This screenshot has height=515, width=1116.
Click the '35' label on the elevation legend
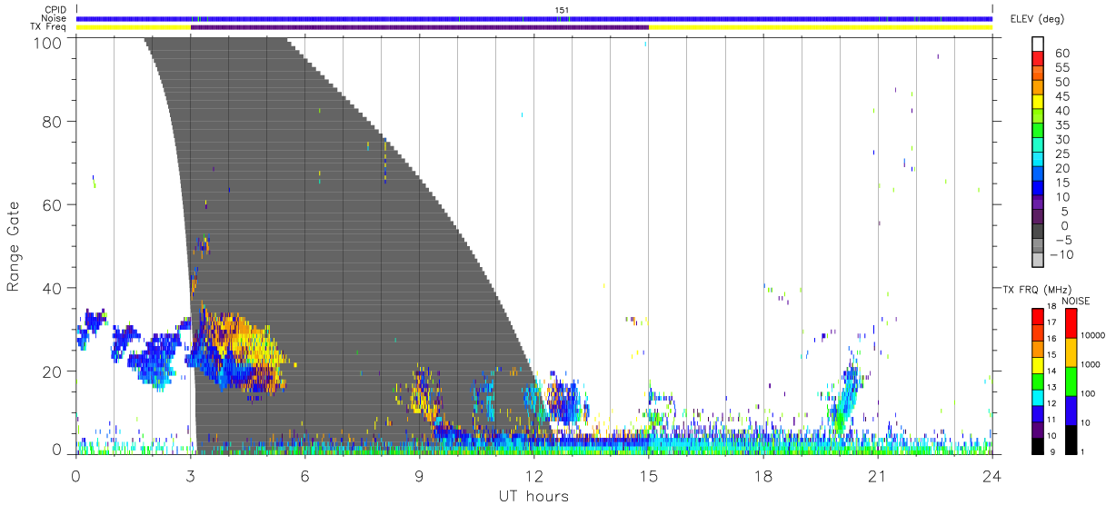point(1061,124)
